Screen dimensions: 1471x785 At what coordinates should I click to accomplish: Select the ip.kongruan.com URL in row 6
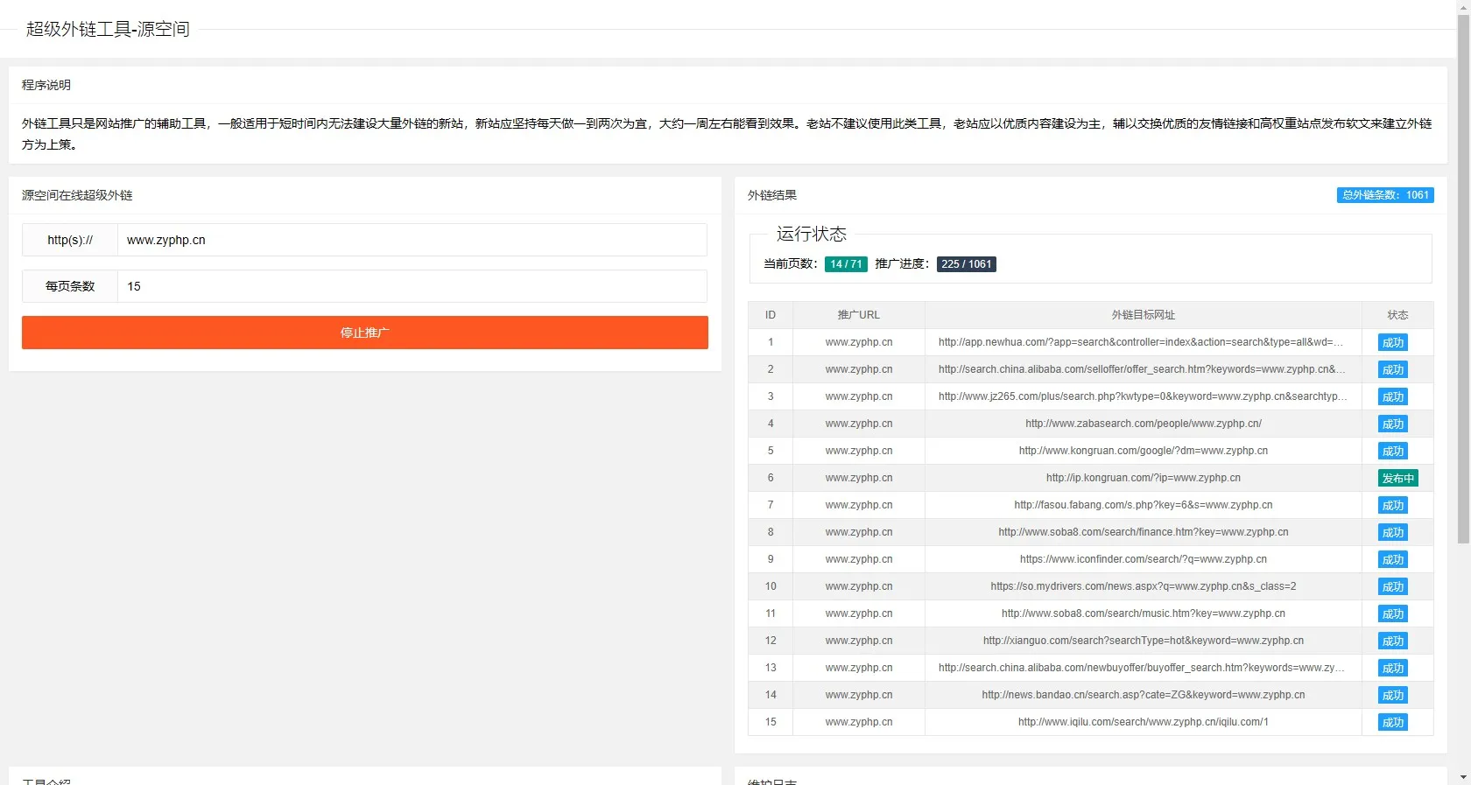[x=1144, y=478]
